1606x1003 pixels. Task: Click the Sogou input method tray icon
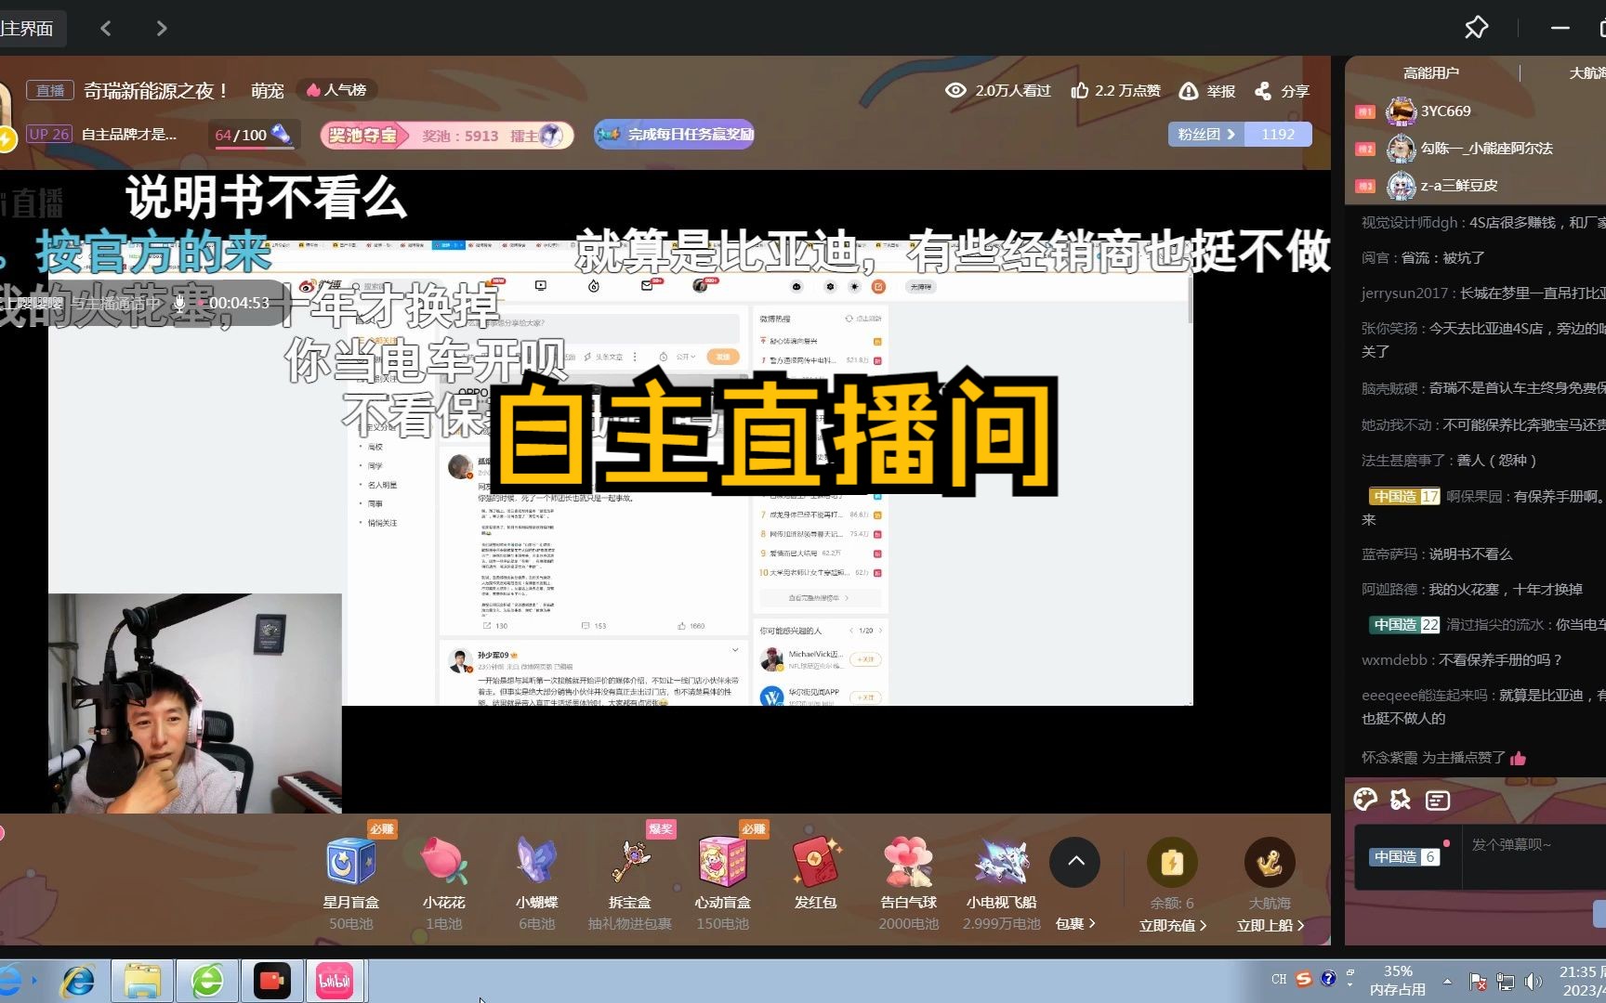click(x=1304, y=979)
